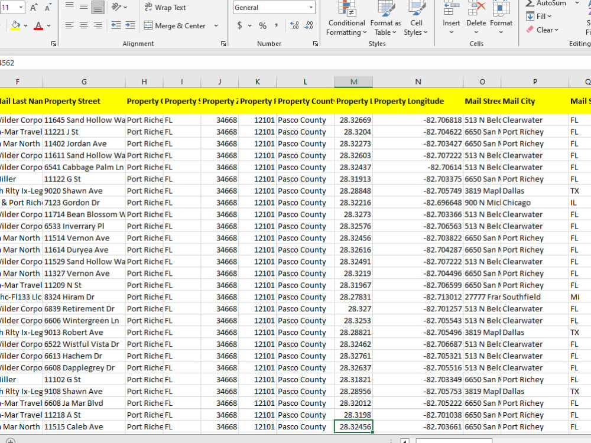The image size is (591, 443).
Task: Select cell 8324 Hiram Dr
Action: click(x=84, y=297)
